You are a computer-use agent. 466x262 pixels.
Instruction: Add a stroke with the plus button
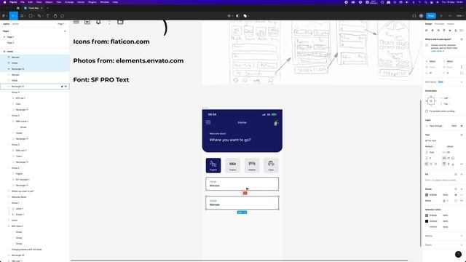(462, 189)
